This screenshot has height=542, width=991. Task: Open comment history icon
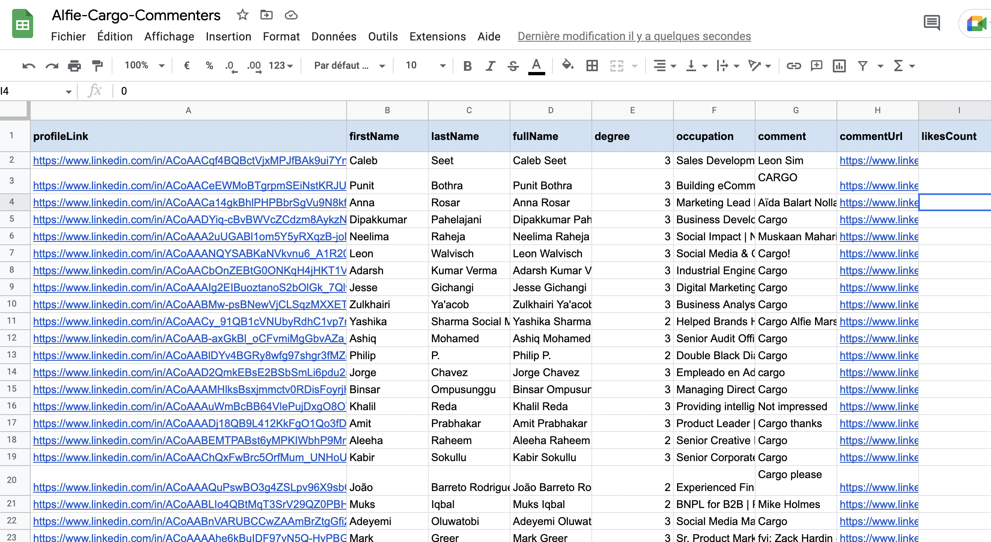tap(932, 23)
